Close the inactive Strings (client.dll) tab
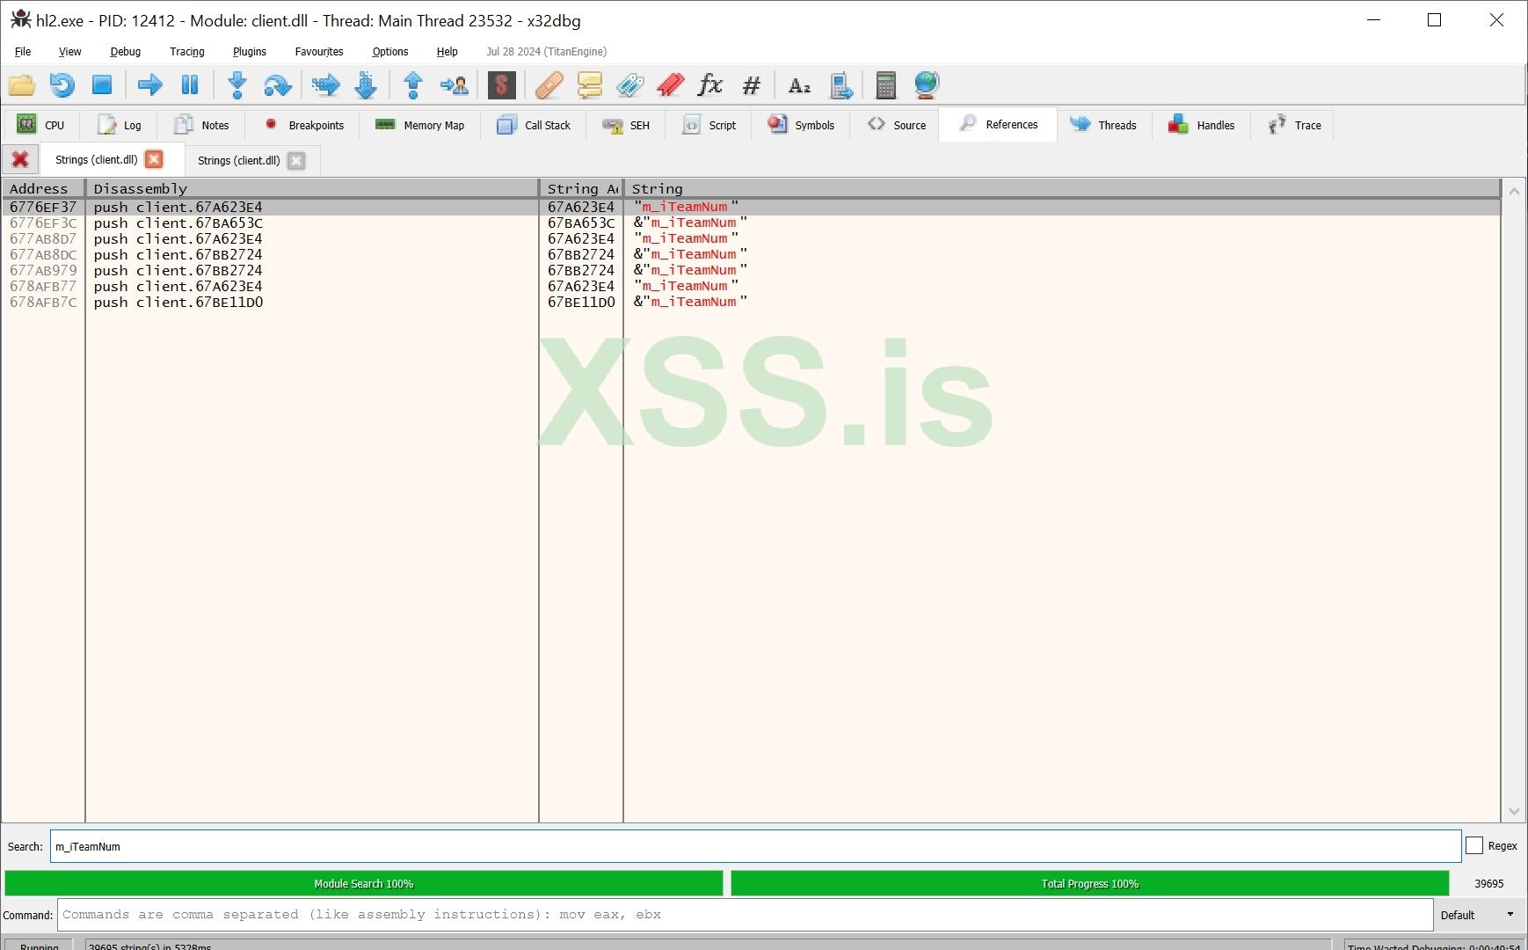This screenshot has height=950, width=1528. (x=296, y=160)
